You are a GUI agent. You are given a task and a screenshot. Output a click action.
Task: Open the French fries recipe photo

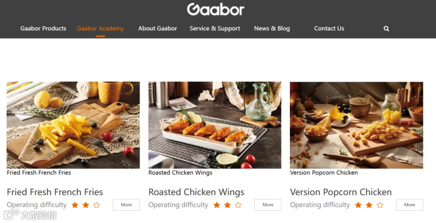73,125
